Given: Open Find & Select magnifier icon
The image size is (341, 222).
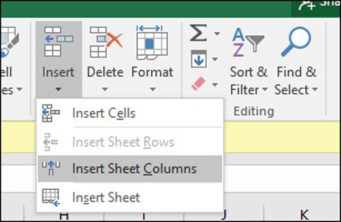Looking at the screenshot, I should [x=296, y=41].
